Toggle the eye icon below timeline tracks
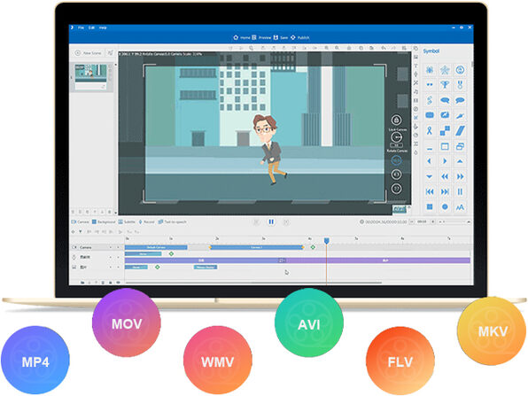This screenshot has height=396, width=528. click(118, 283)
